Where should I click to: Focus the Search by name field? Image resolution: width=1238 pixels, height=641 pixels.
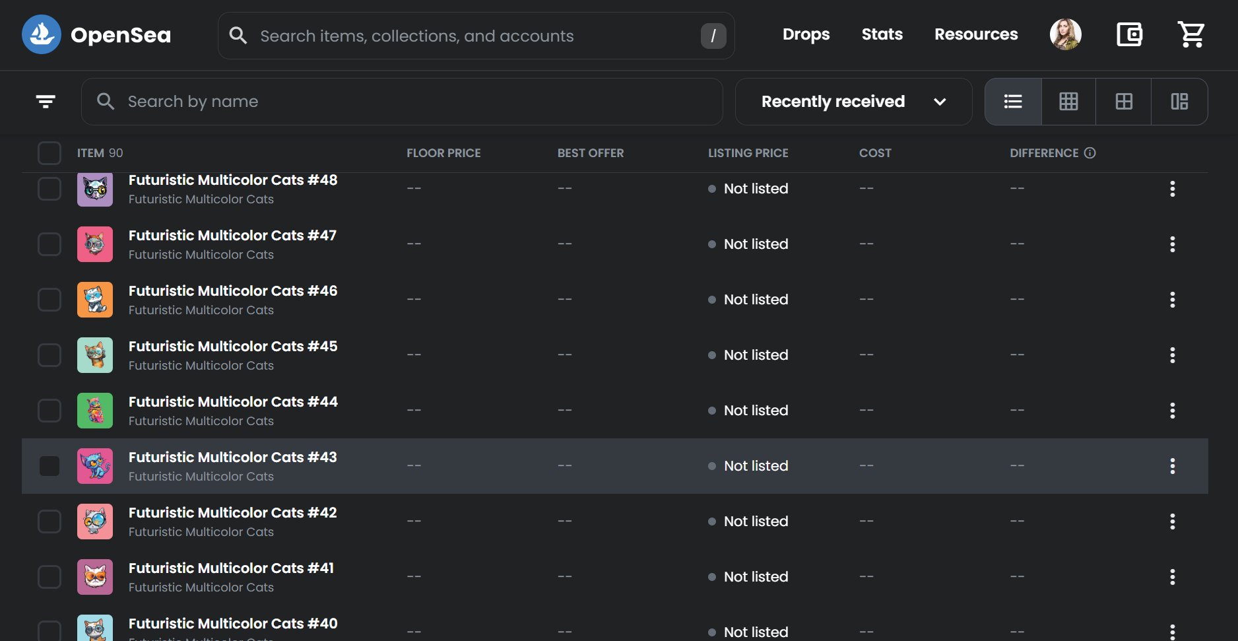(402, 102)
